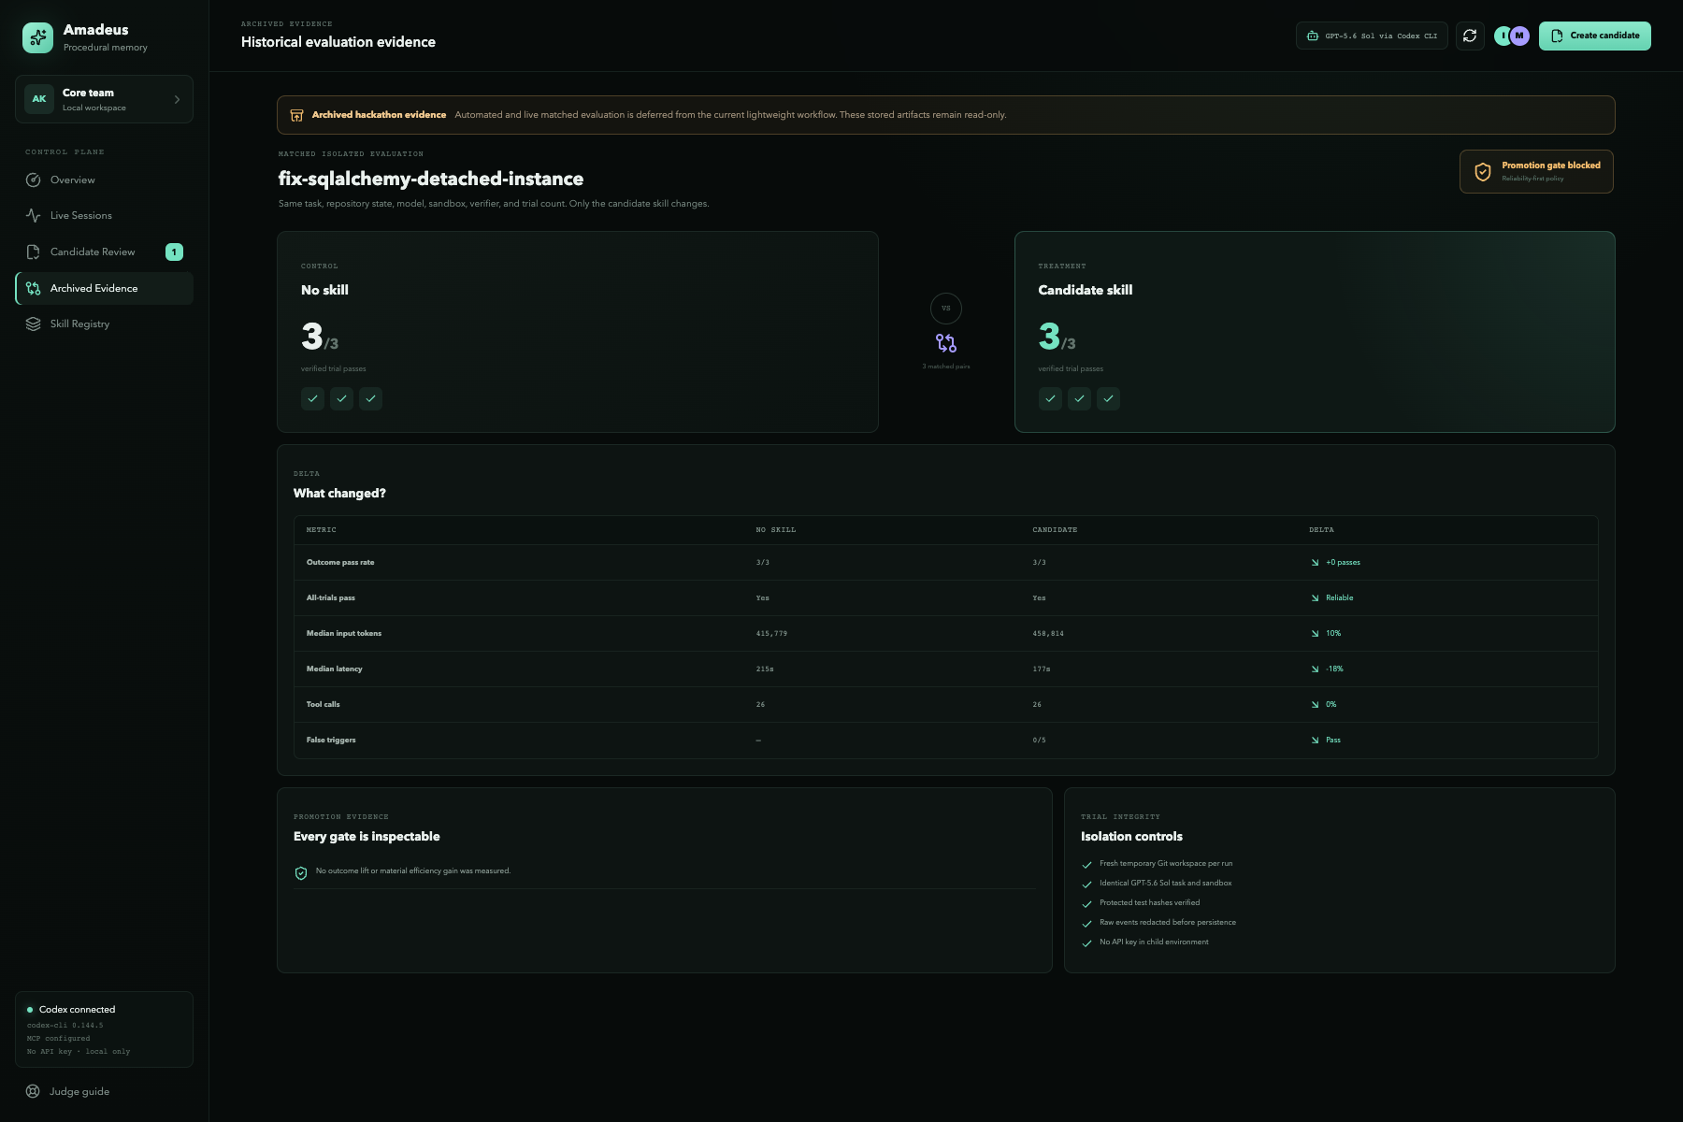
Task: Open the Core team workspace switcher
Action: tap(104, 99)
